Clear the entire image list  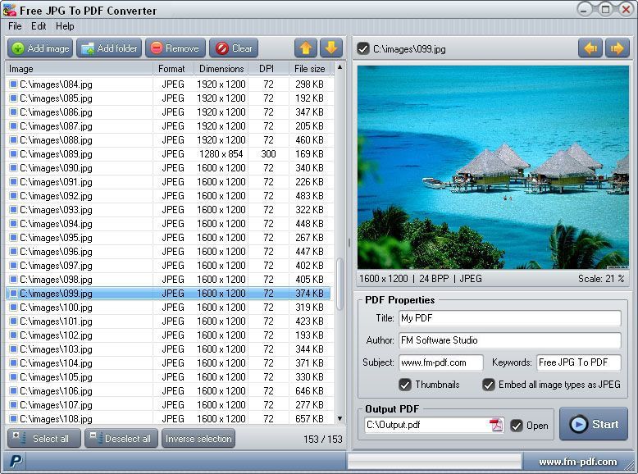coord(234,48)
